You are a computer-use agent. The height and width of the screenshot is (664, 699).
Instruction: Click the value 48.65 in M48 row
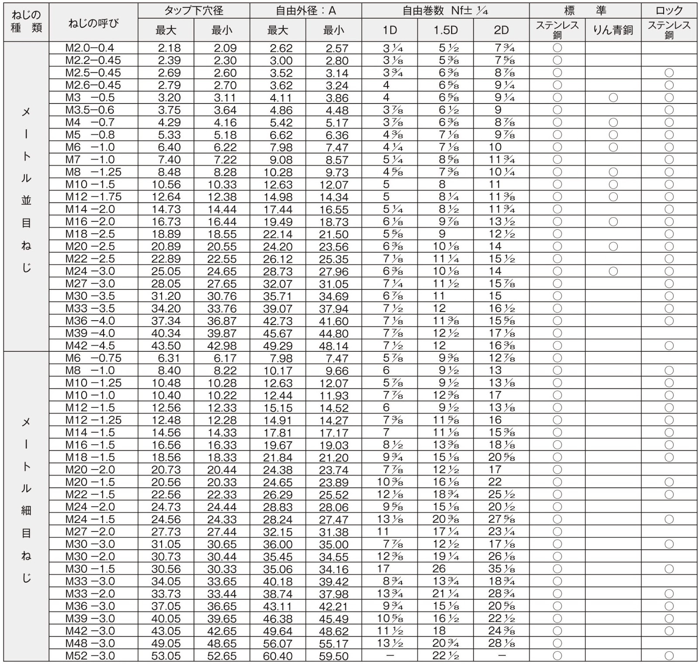221,644
